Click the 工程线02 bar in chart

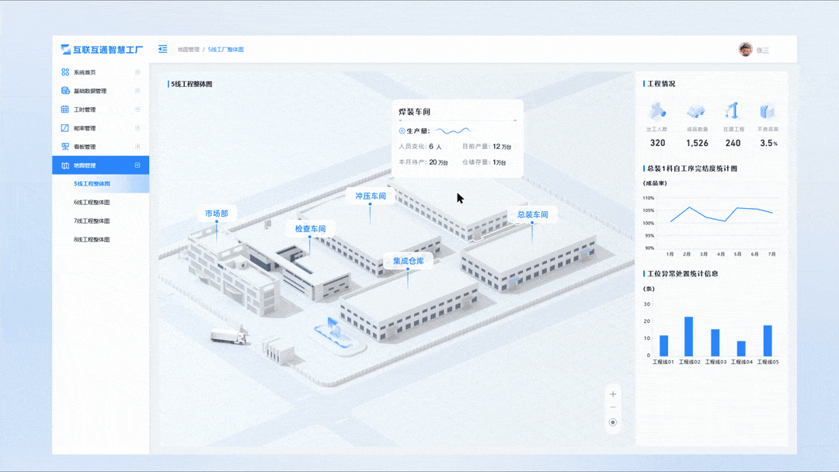point(688,336)
